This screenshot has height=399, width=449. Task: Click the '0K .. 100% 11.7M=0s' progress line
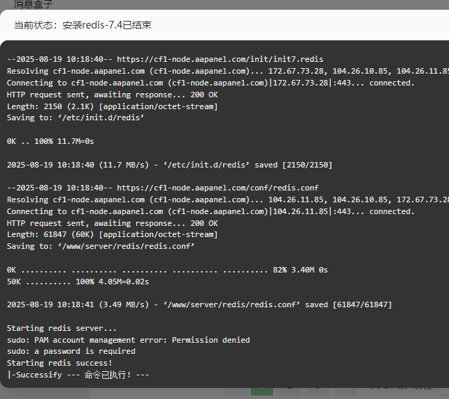click(x=51, y=142)
